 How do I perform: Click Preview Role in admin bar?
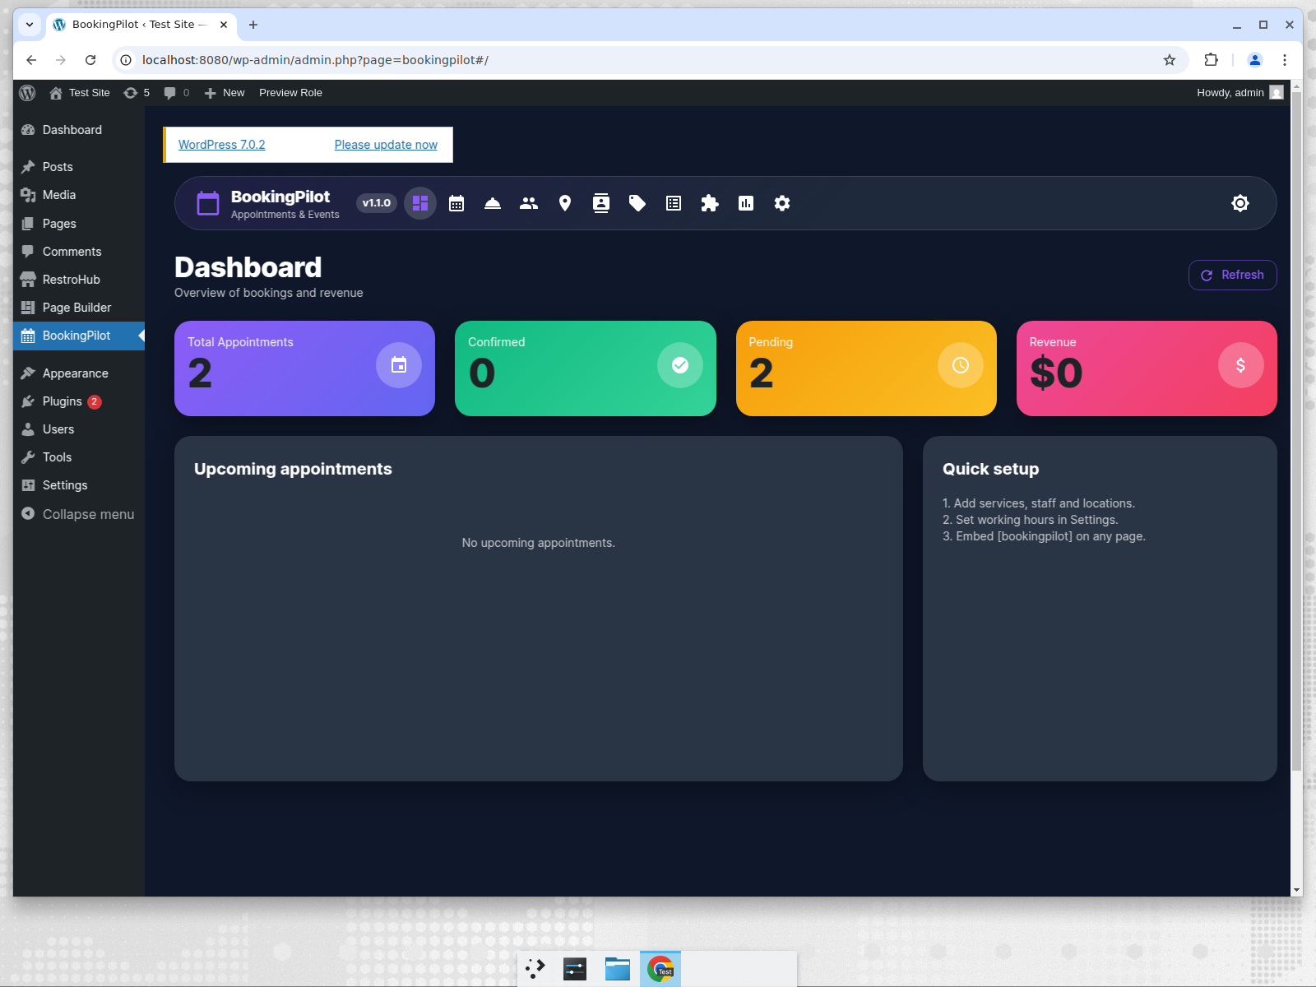[290, 93]
